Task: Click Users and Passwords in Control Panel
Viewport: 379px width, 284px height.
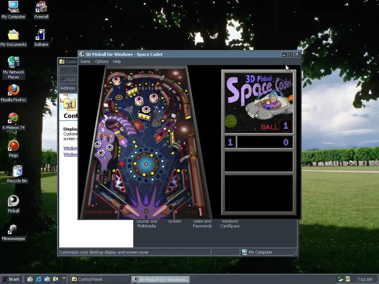Action: 202,224
